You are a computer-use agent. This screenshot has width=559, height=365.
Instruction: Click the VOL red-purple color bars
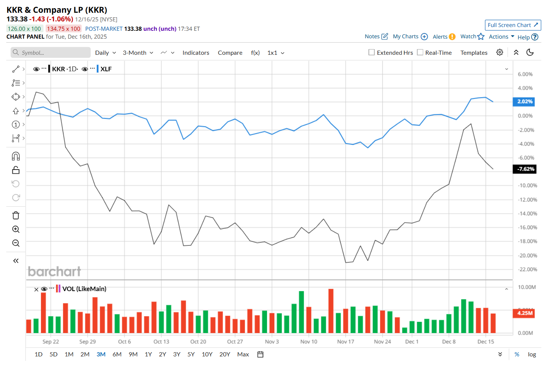point(58,289)
